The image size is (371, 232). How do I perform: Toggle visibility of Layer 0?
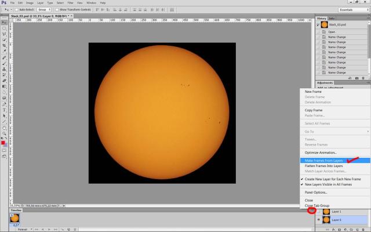point(319,220)
